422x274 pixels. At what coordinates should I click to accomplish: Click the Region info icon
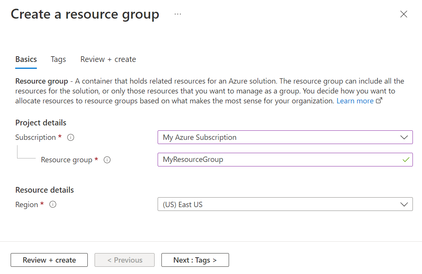point(53,204)
